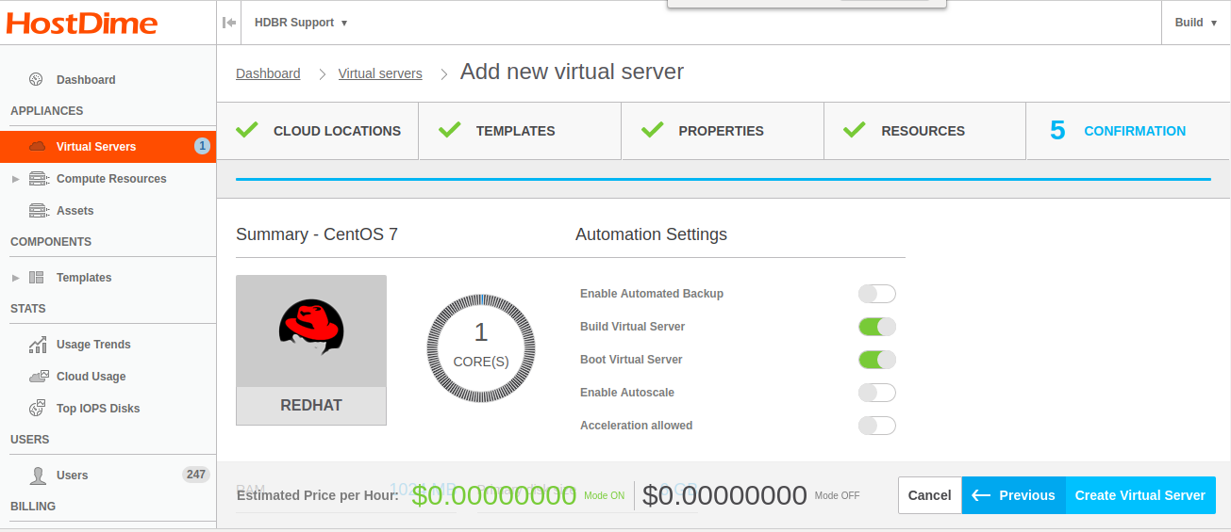Open Assets in the sidebar
The image size is (1231, 532).
pyautogui.click(x=75, y=211)
